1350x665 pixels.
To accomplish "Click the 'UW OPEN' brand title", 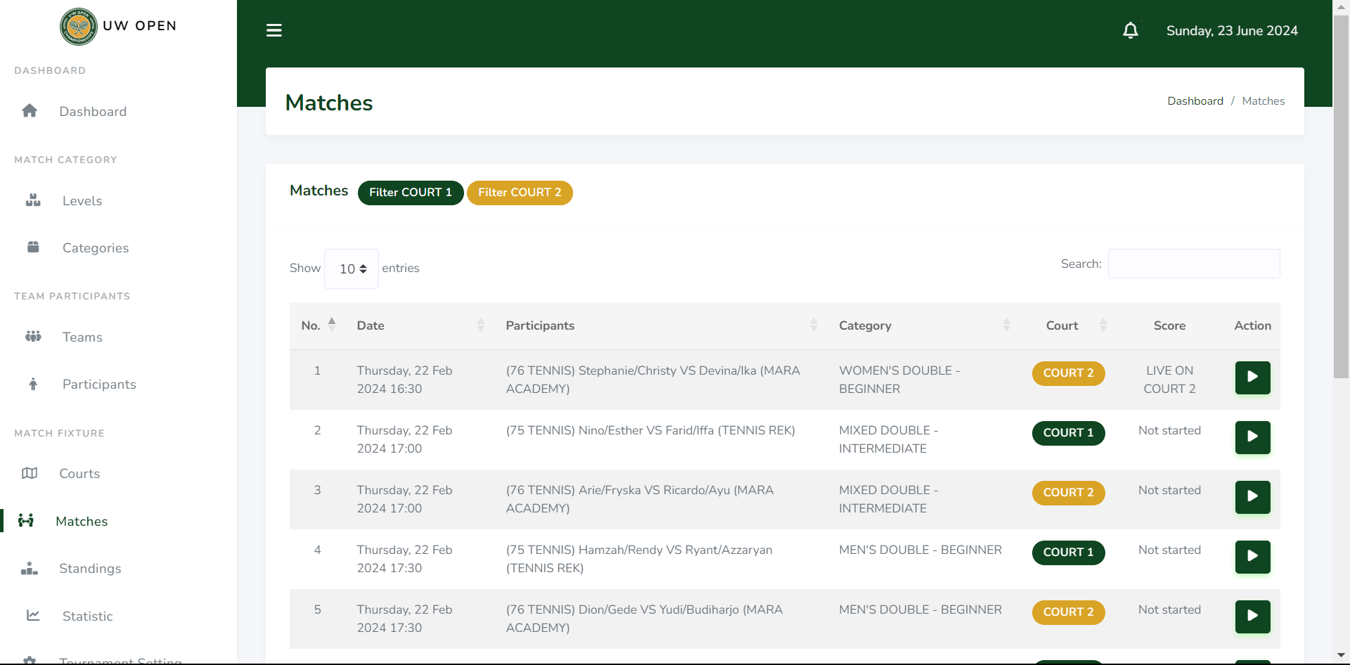I will pyautogui.click(x=139, y=26).
